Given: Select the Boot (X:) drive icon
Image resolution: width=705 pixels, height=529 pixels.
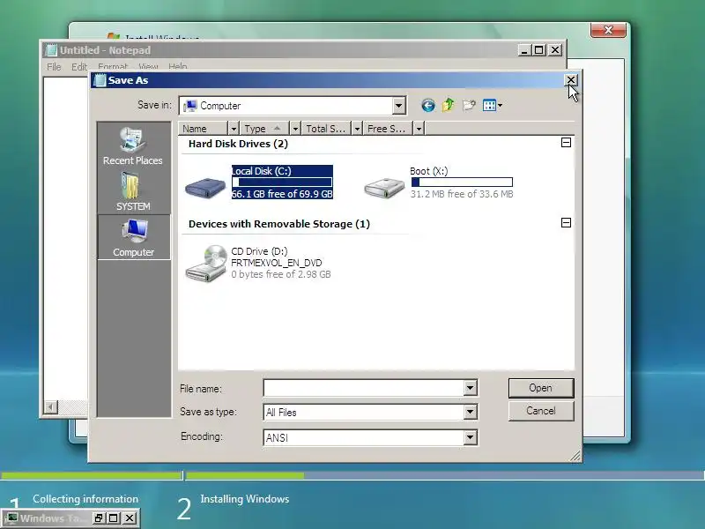Looking at the screenshot, I should [384, 188].
